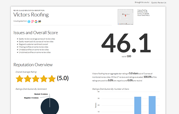The height and width of the screenshot is (114, 179).
Task: Click 'Stagnant customer sentiment overall' issue
Action: click(33, 44)
